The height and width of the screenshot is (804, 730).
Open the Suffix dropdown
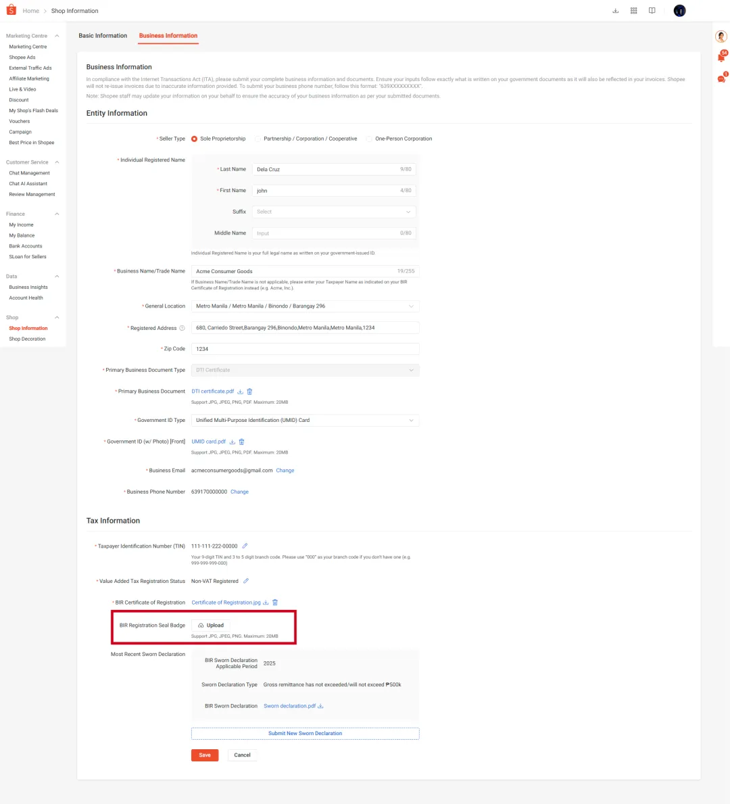pyautogui.click(x=334, y=212)
